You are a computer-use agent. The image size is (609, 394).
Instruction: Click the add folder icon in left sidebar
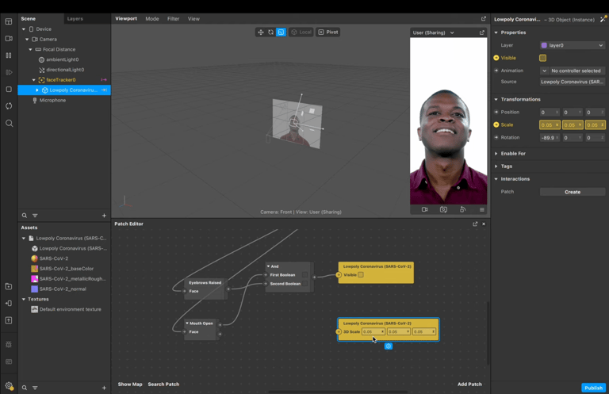(x=9, y=286)
